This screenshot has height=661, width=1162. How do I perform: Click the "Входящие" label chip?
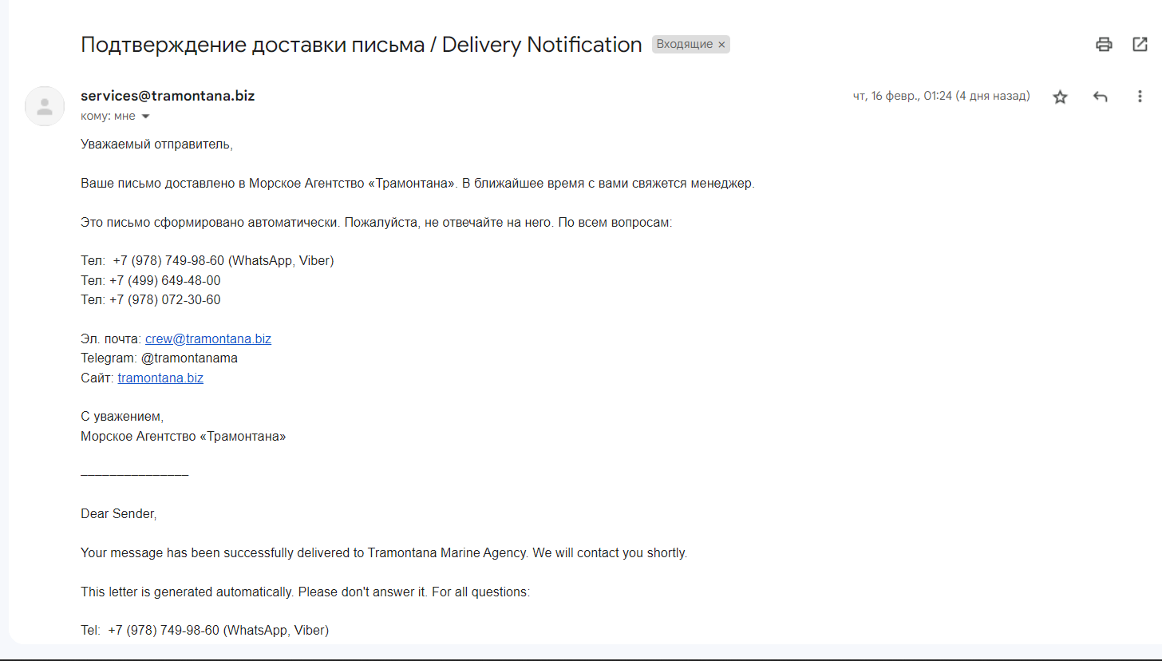[685, 45]
